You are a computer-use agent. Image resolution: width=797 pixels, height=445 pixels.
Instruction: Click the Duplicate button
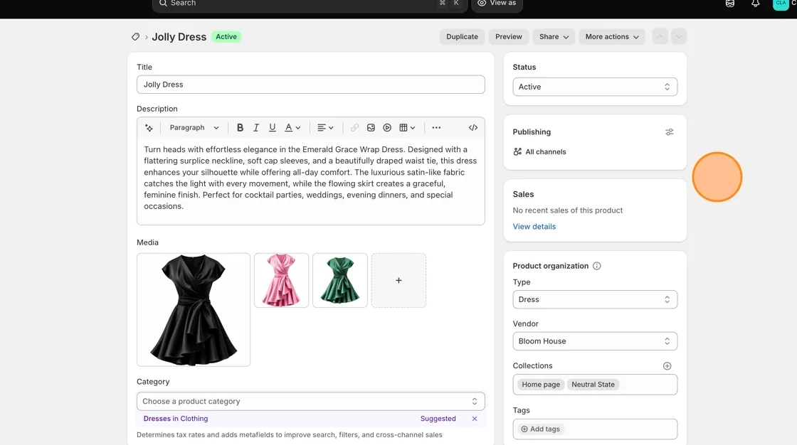pyautogui.click(x=462, y=36)
